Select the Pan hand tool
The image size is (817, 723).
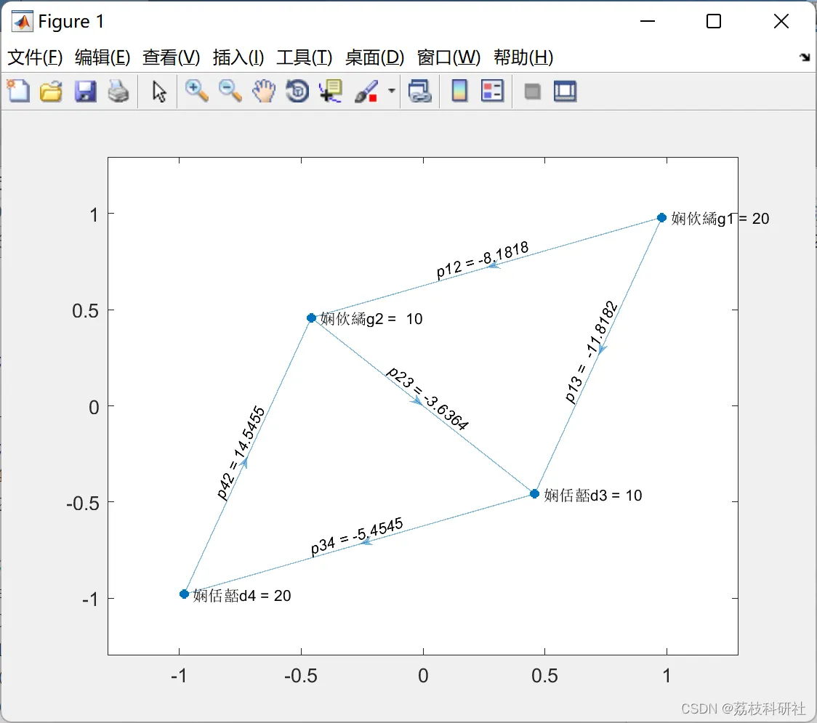264,91
